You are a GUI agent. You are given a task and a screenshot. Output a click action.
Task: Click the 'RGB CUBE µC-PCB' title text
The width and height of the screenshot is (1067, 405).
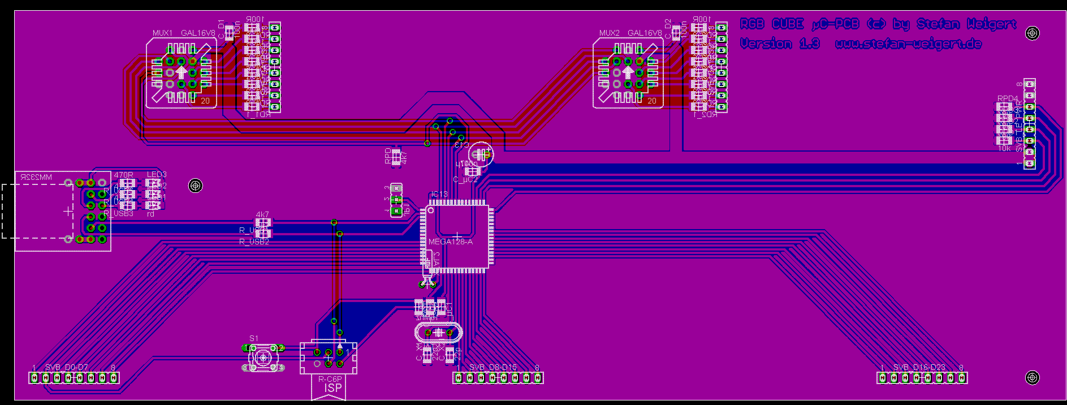coord(800,24)
